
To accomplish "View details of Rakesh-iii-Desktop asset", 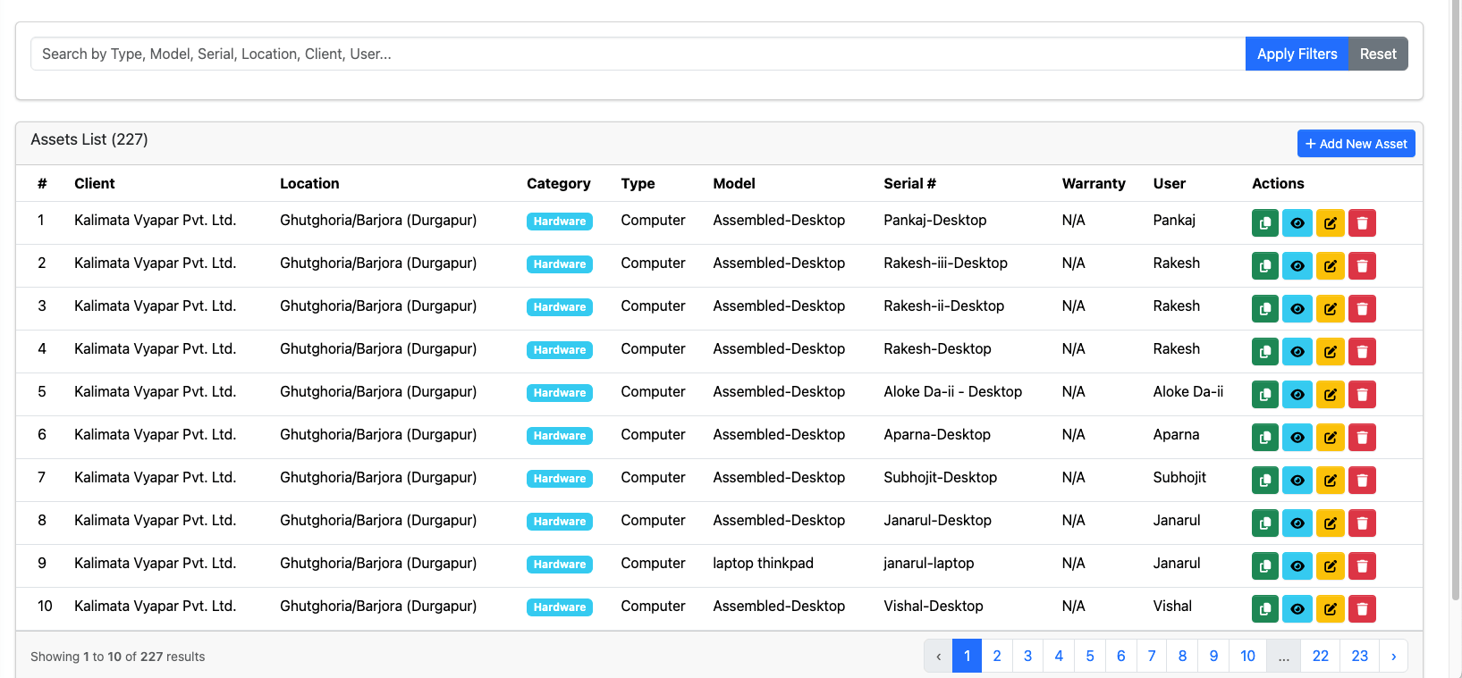I will 1297,266.
